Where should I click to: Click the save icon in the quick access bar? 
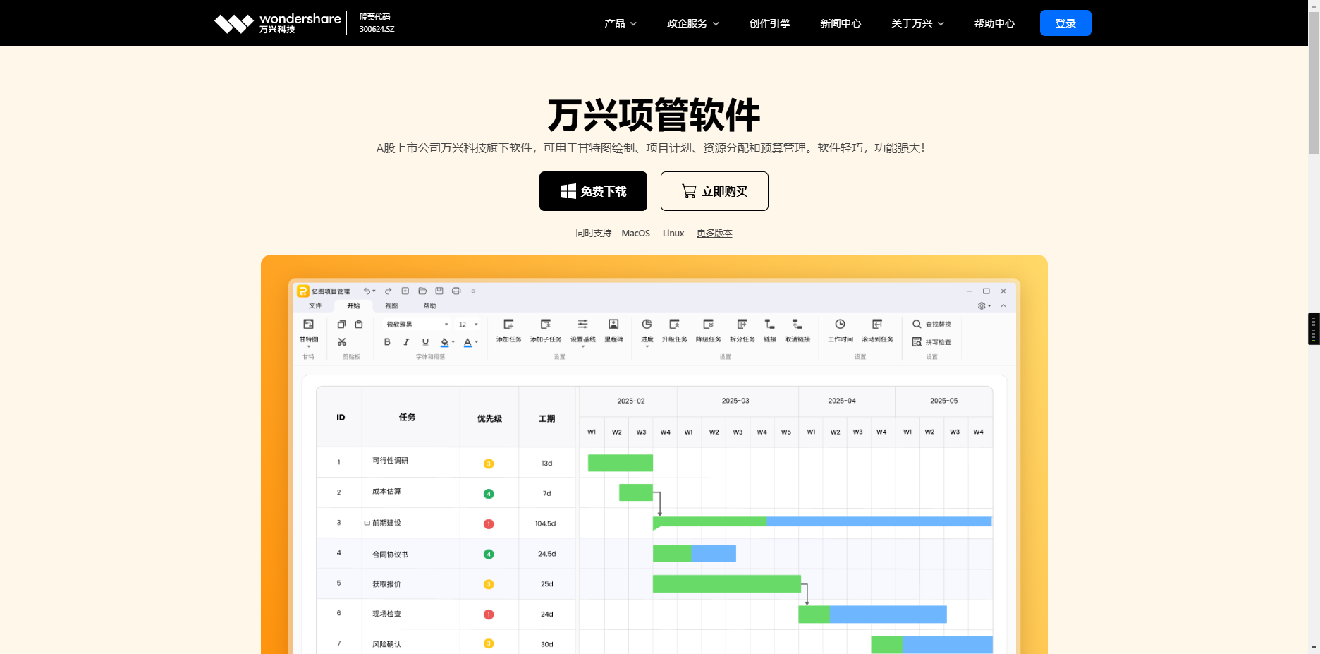439,291
